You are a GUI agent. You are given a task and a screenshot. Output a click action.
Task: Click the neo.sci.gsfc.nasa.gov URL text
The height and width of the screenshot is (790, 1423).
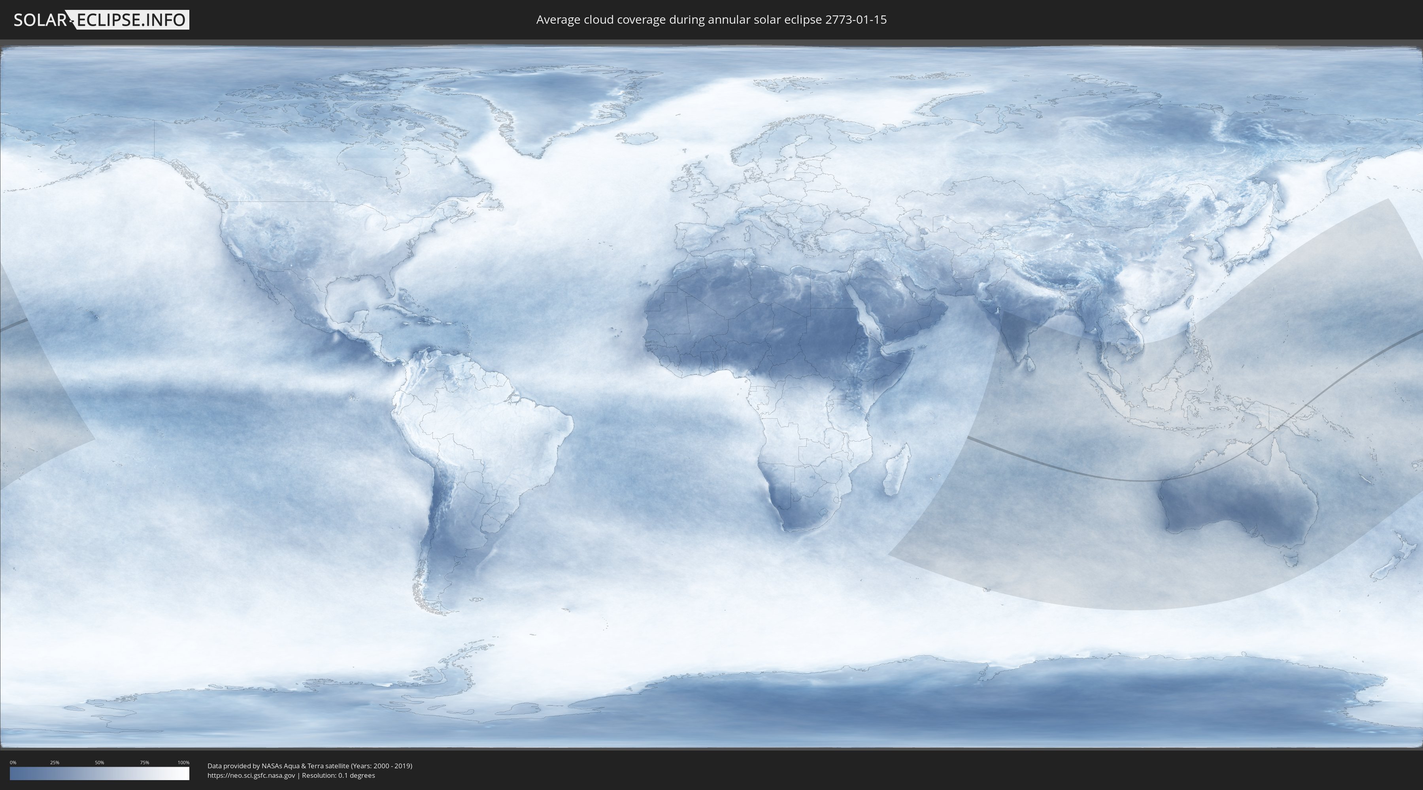(x=251, y=775)
